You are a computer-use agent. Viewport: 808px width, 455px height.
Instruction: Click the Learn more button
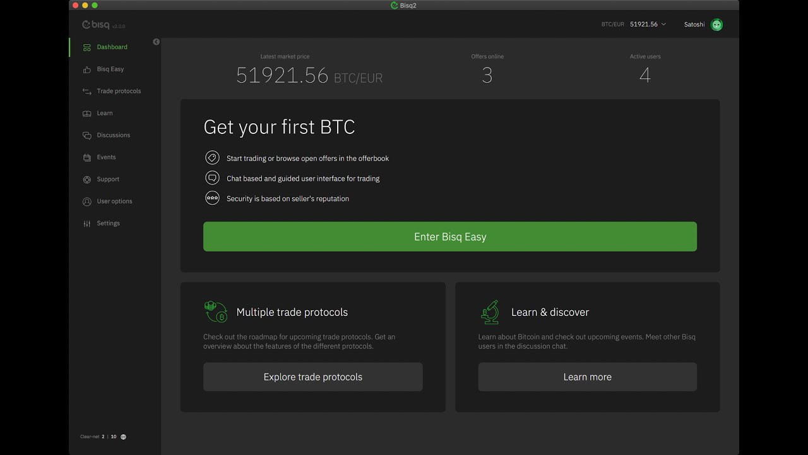(588, 377)
